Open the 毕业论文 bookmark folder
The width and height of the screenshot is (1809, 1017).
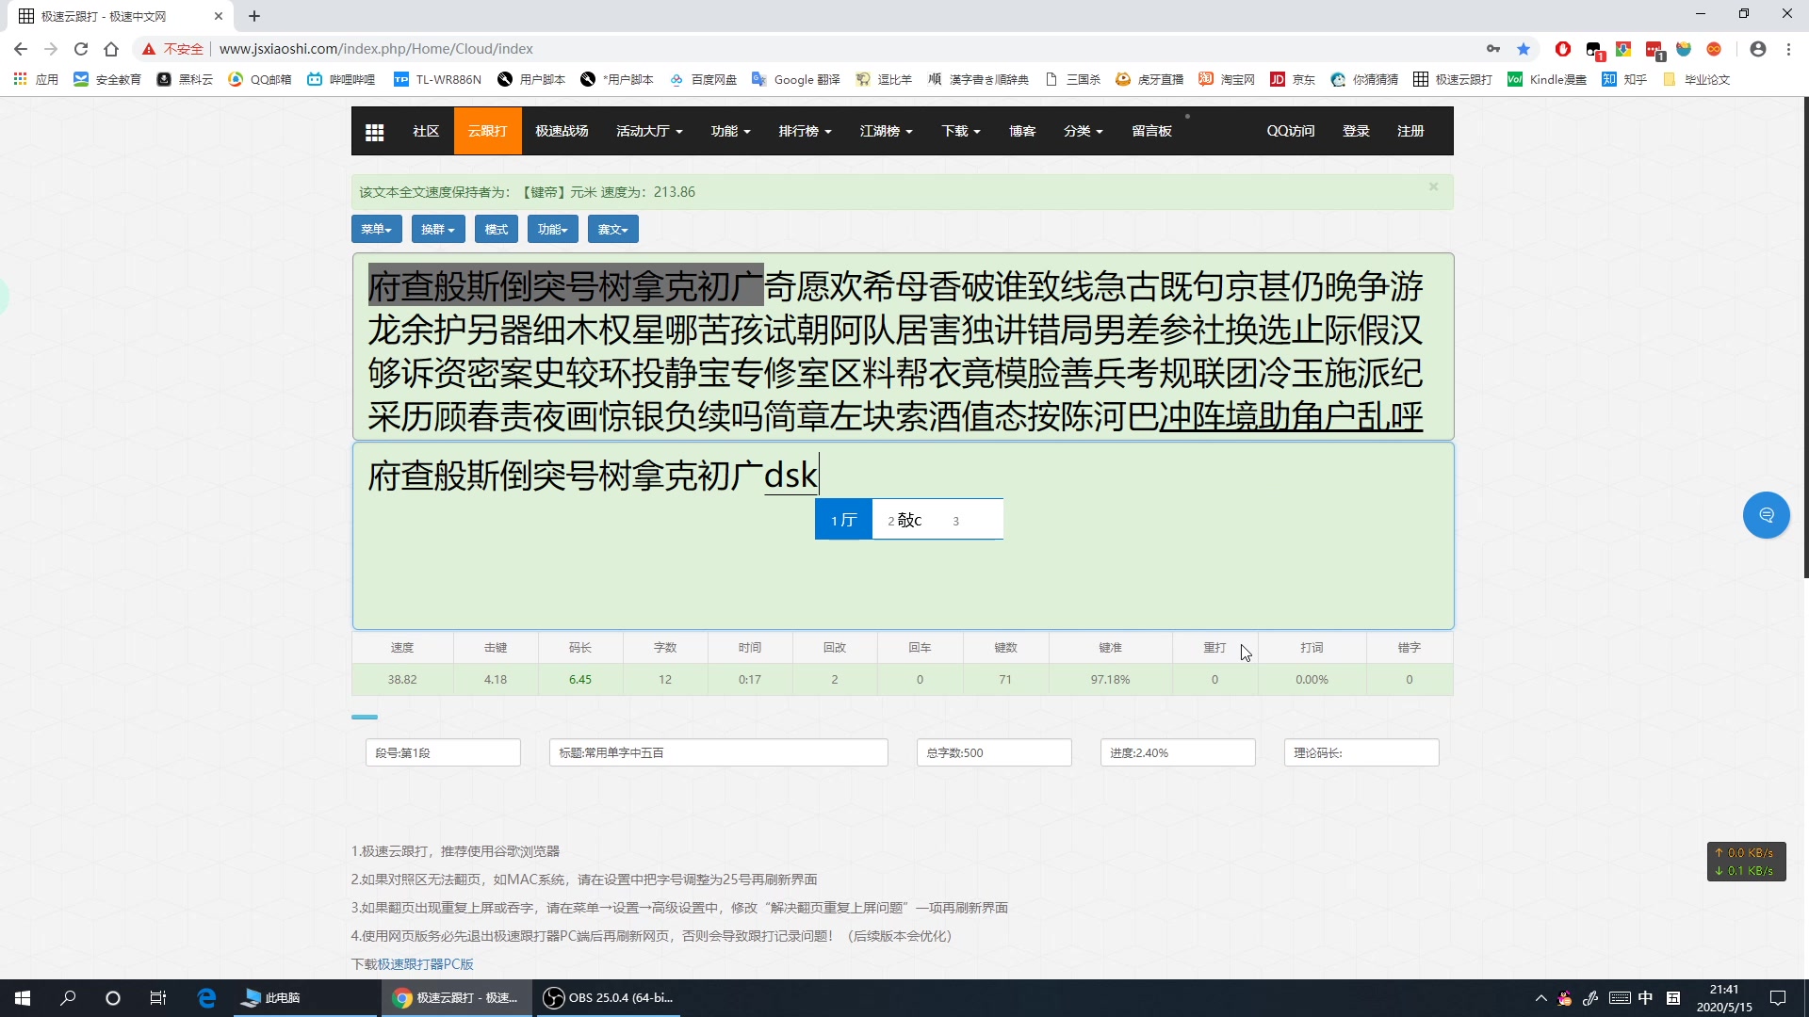[1696, 79]
